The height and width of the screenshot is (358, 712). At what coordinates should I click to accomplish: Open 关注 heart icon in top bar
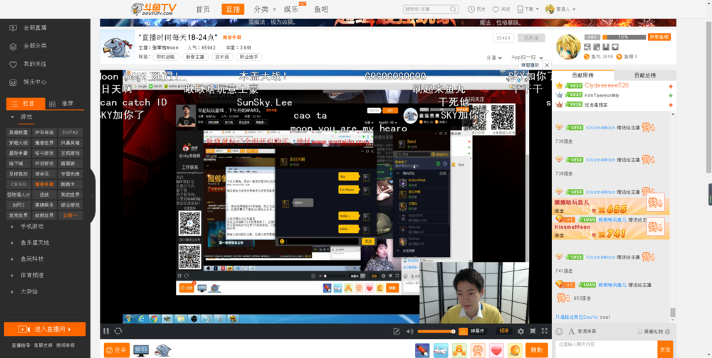[496, 9]
